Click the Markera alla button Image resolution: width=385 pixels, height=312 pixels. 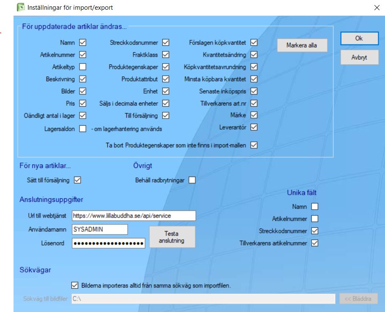pos(302,45)
